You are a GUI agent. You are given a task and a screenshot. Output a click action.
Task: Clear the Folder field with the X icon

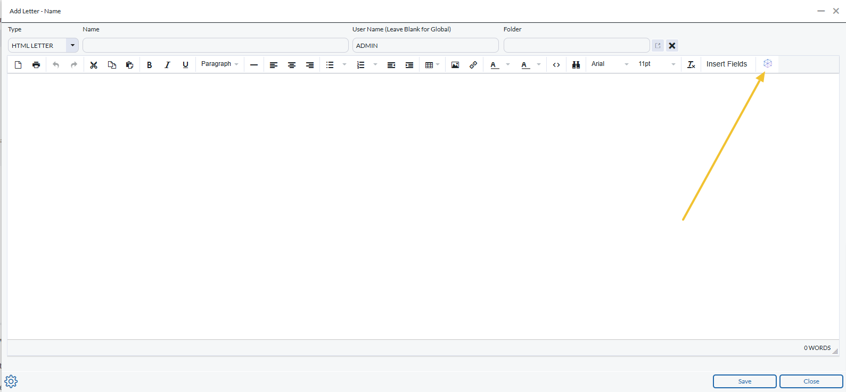(672, 46)
